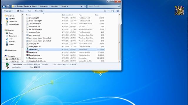This screenshot has height=105, width=188.
Task: Select the CSteamworks.dll file icon
Action: [27, 24]
